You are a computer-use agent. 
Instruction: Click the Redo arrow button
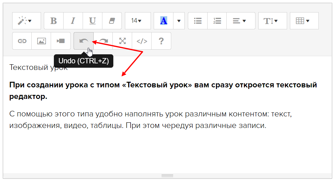103,41
